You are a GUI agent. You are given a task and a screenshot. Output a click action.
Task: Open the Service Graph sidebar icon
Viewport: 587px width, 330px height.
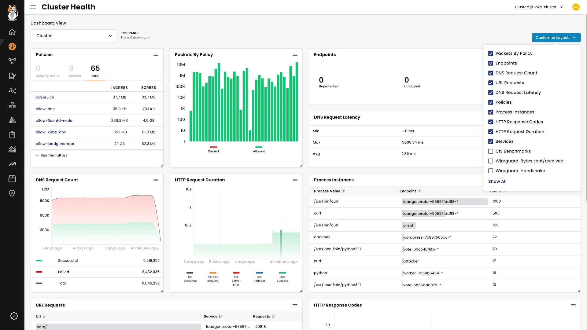12,61
